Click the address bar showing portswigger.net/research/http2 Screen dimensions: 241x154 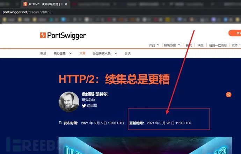(x=27, y=12)
